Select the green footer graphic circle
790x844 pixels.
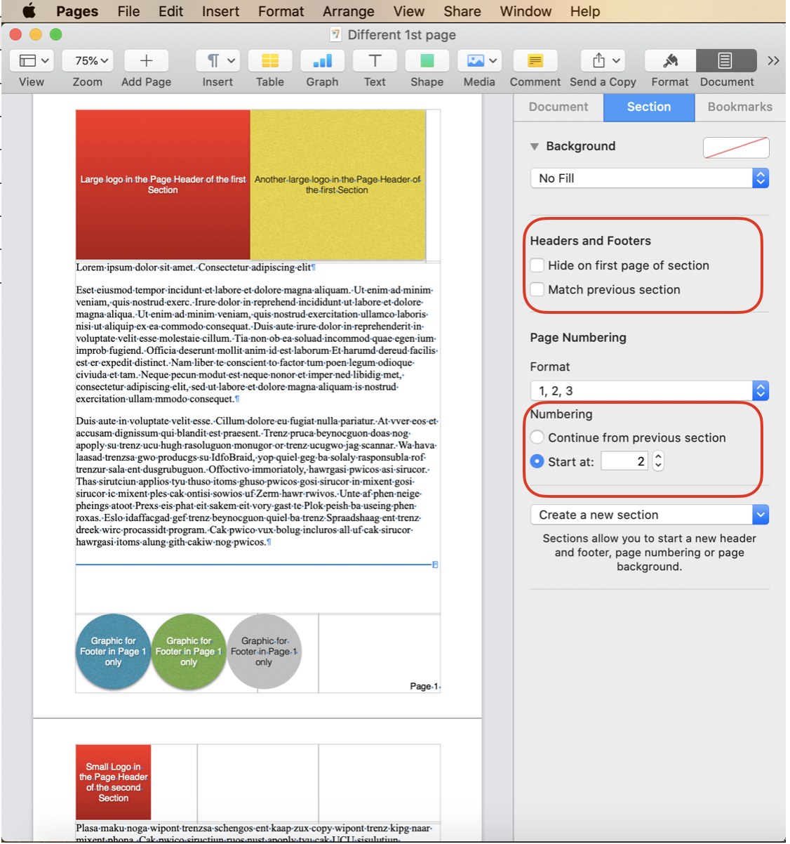pos(189,652)
